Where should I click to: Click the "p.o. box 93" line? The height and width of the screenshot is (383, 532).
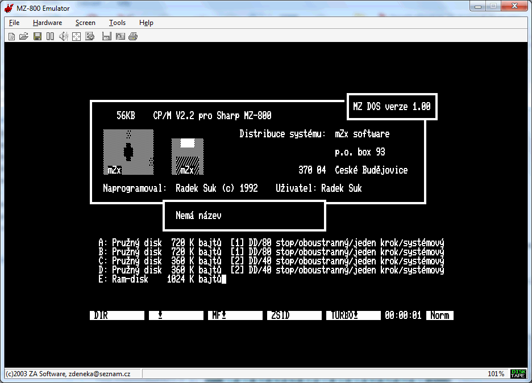(360, 152)
